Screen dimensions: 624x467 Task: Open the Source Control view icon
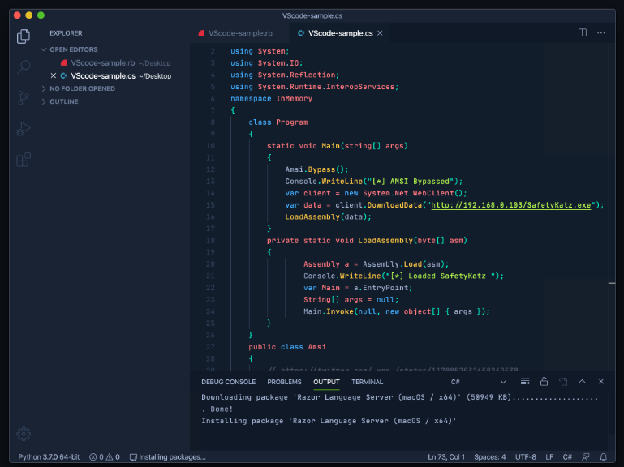(x=24, y=98)
